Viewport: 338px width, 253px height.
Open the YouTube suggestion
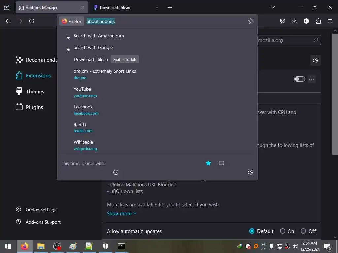point(157,92)
